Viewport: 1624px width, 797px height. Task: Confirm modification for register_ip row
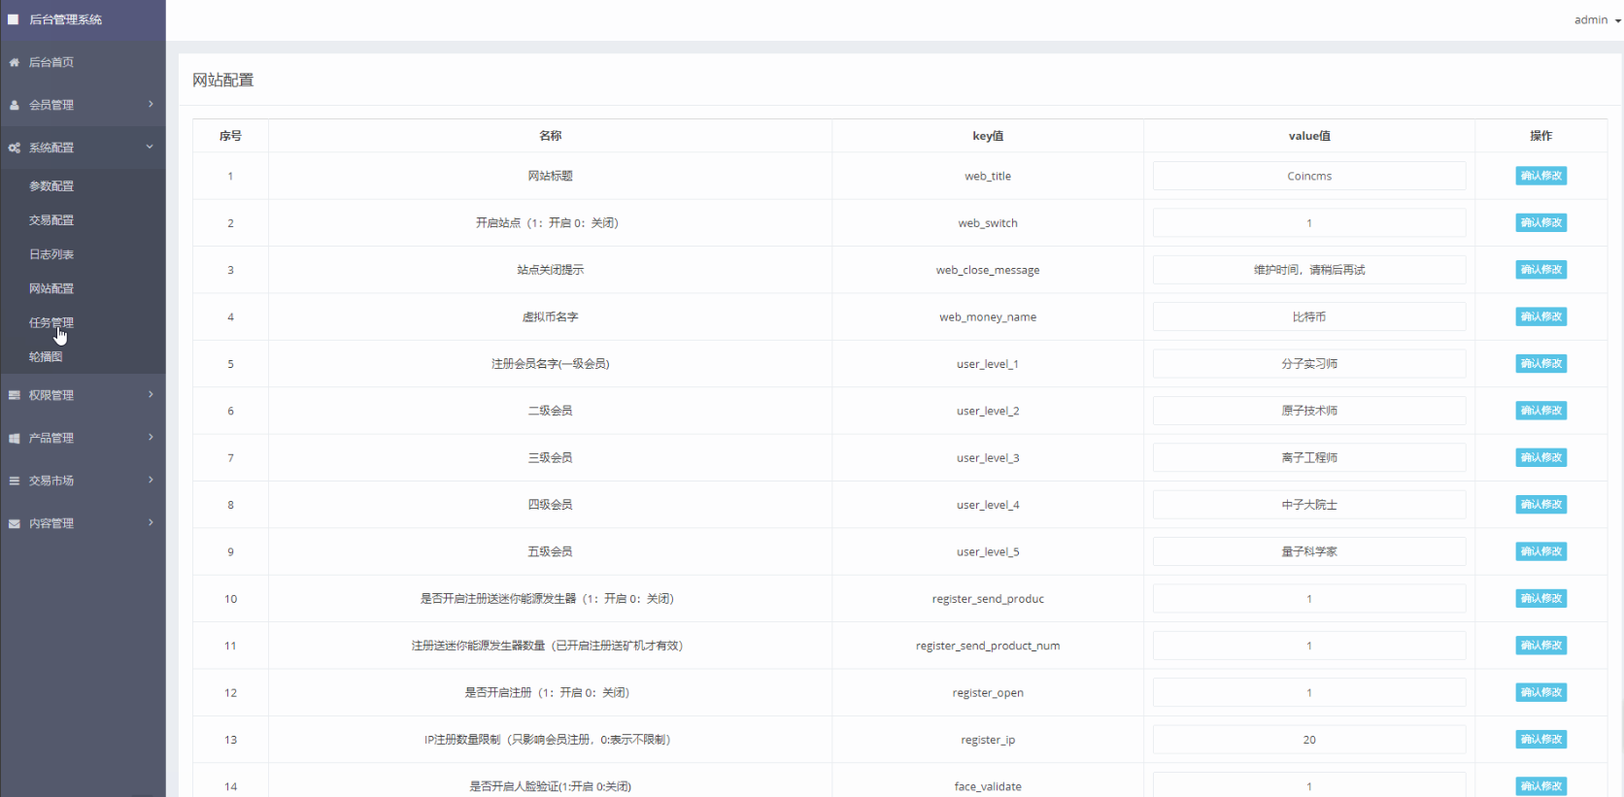1541,739
